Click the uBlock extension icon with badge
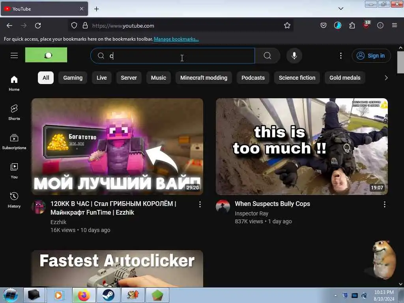This screenshot has width=404, height=303. (x=366, y=25)
